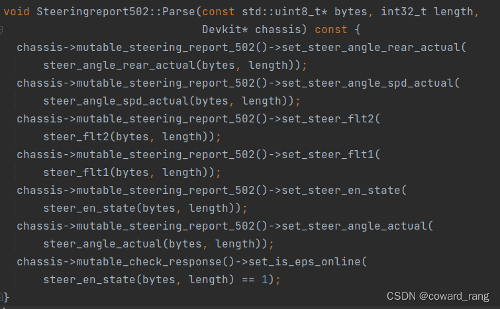Click mutable_check_response() call
Screen dimensions: 500x309
tap(155, 261)
